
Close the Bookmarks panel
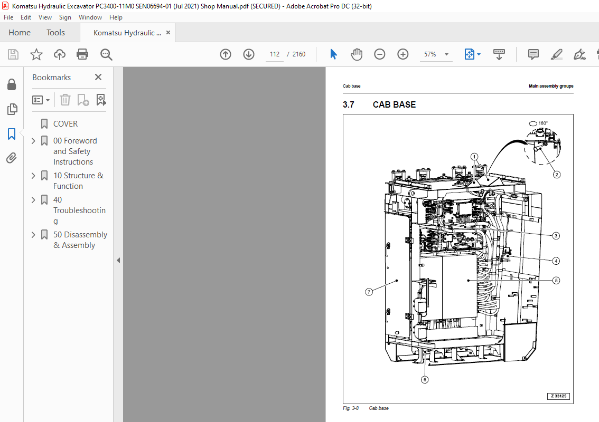coord(98,77)
